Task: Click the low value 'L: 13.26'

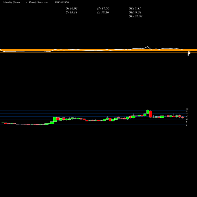Action: (103, 13)
